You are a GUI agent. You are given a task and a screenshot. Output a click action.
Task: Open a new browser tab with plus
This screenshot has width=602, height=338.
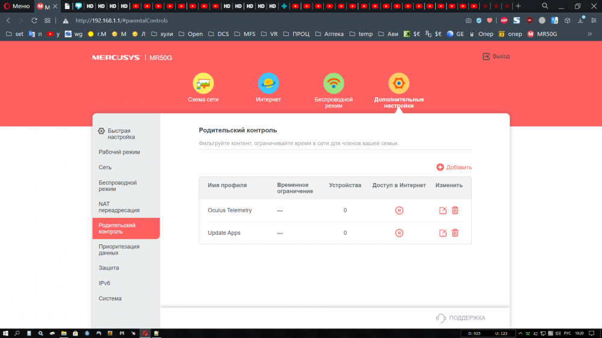click(x=518, y=6)
